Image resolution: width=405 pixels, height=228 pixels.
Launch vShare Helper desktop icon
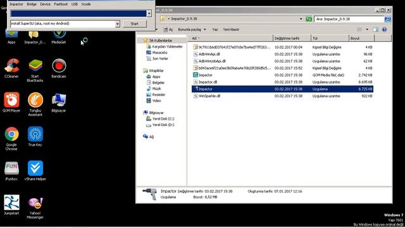click(x=35, y=170)
